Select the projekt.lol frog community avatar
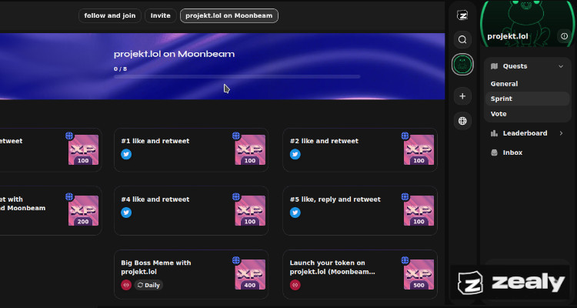The width and height of the screenshot is (577, 308). 462,65
